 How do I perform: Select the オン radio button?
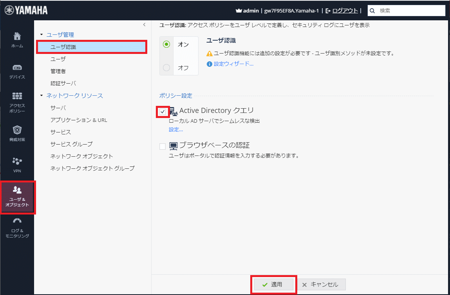[166, 45]
